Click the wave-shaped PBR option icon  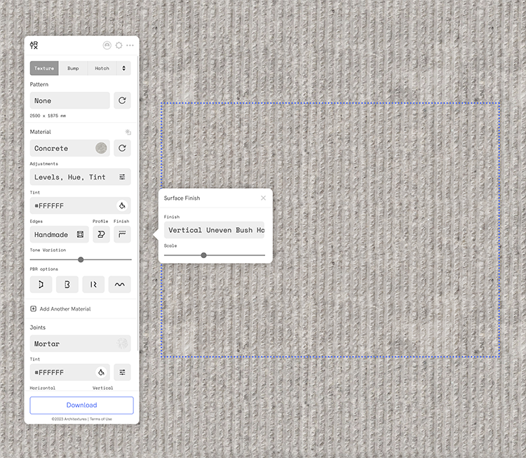[120, 284]
